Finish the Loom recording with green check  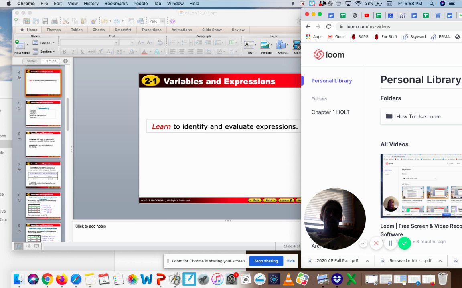[x=405, y=243]
